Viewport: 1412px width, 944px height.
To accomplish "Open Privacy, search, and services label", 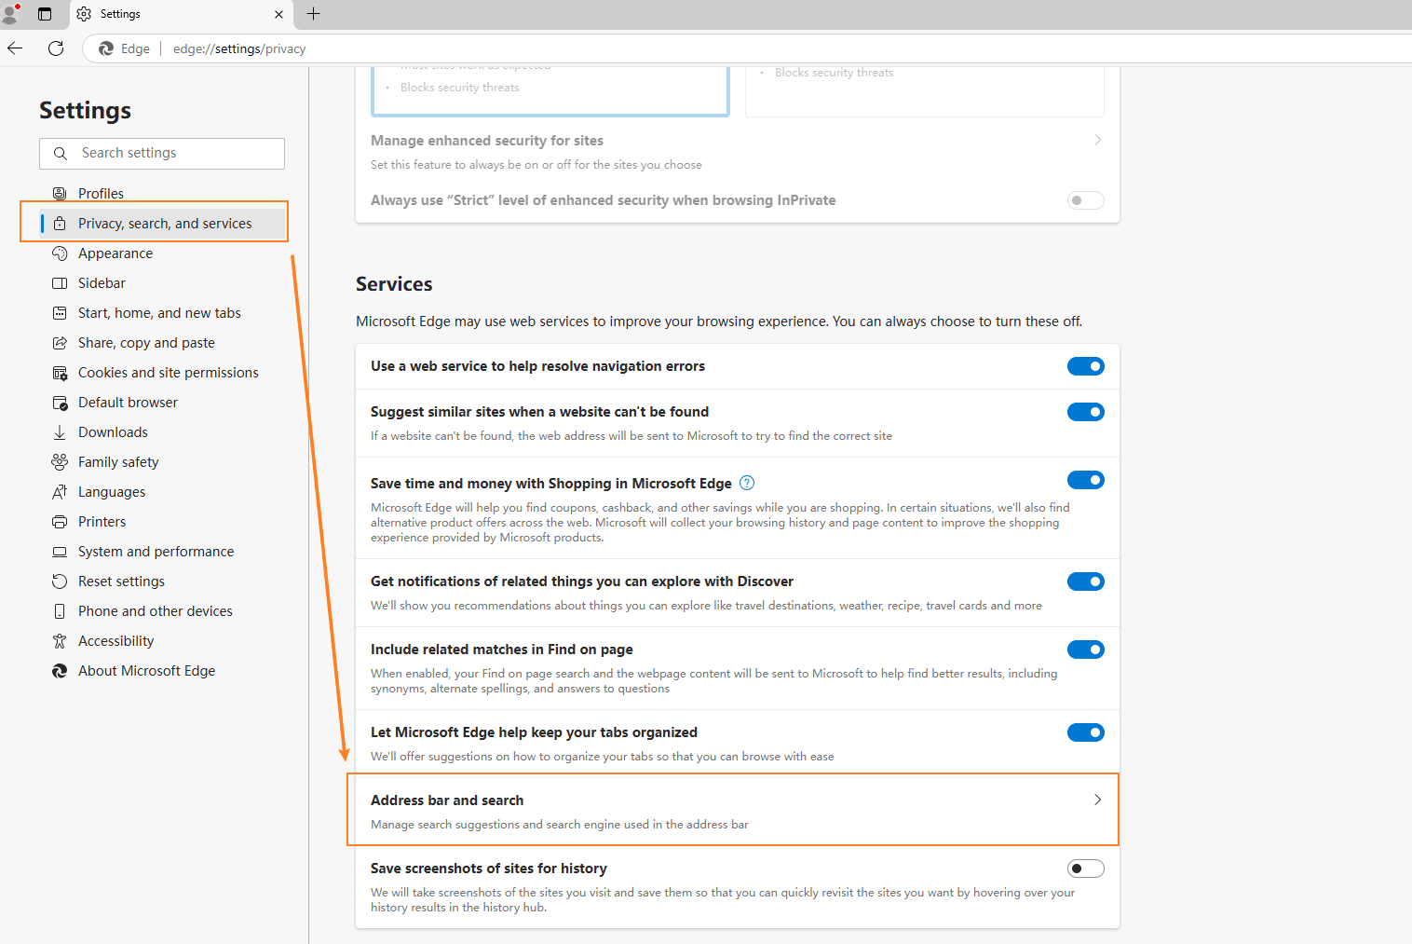I will click(x=165, y=224).
